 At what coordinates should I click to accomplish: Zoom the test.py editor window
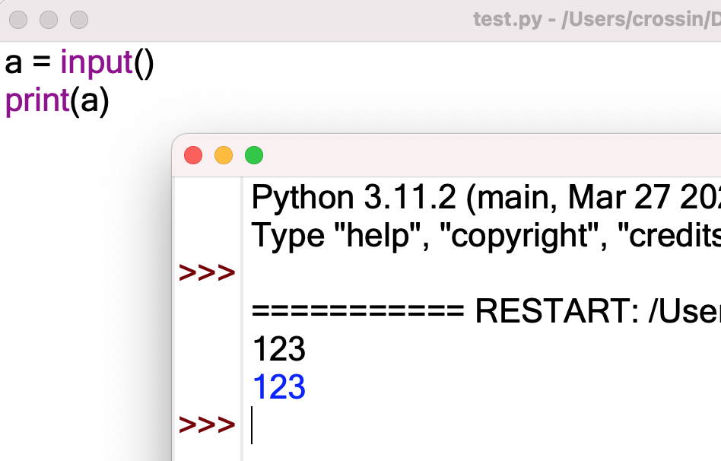pyautogui.click(x=79, y=20)
